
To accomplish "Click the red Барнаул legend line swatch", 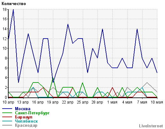I will tap(7, 117).
